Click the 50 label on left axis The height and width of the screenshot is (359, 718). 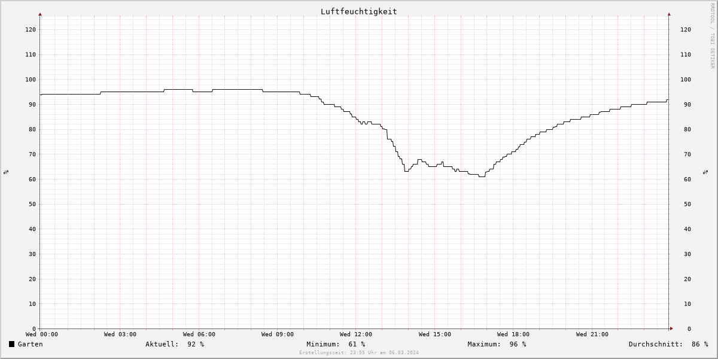pyautogui.click(x=32, y=204)
